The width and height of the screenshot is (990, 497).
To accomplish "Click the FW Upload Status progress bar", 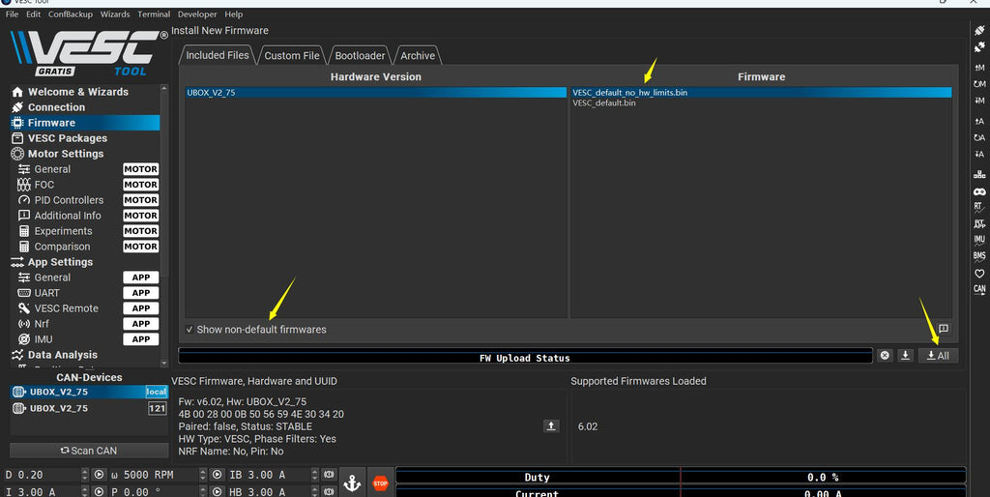I will click(x=525, y=358).
